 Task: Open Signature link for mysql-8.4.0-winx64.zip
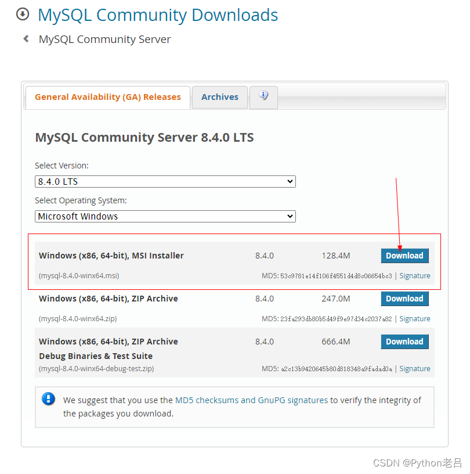[415, 319]
